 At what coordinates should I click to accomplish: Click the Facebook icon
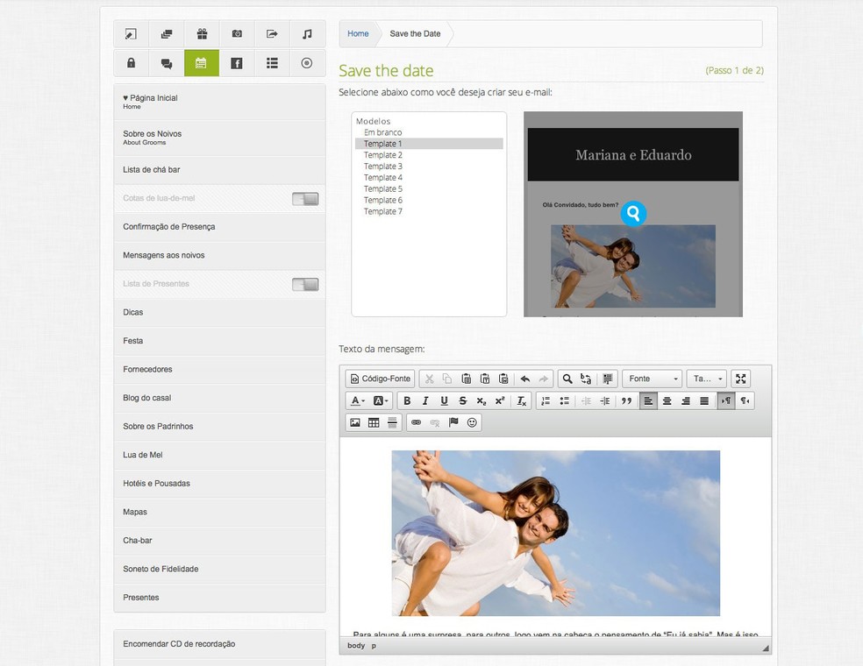[x=237, y=63]
